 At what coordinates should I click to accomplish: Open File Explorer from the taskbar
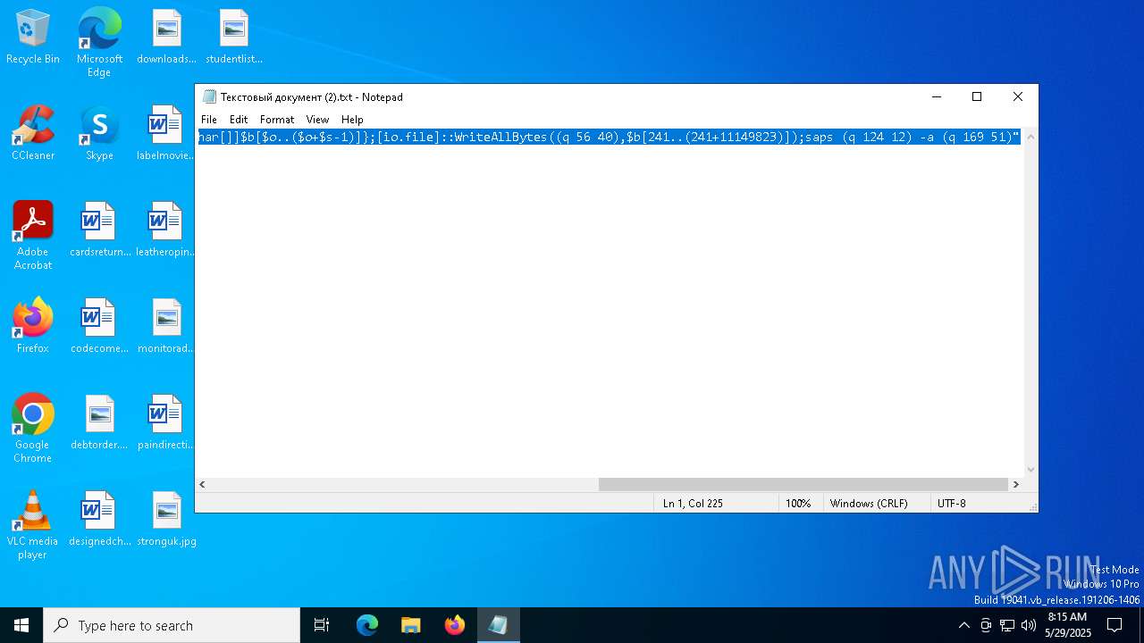[x=411, y=625]
